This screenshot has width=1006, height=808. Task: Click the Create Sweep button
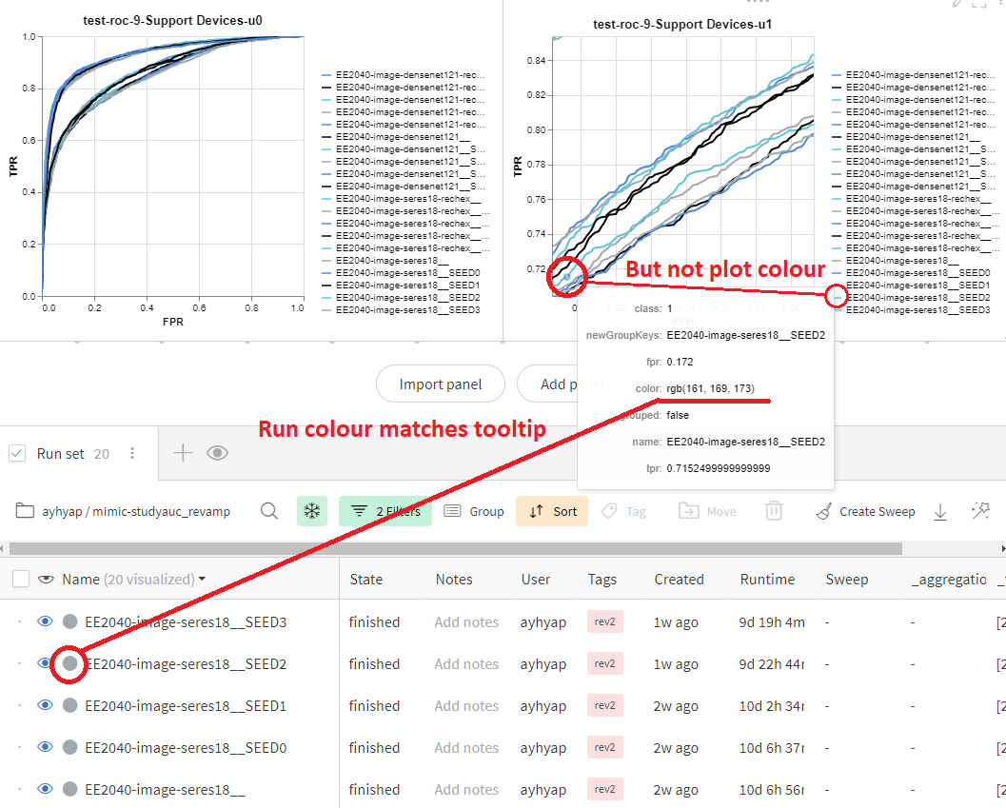(864, 511)
